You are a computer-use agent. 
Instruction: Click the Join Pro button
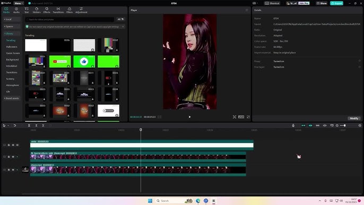pyautogui.click(x=304, y=3)
